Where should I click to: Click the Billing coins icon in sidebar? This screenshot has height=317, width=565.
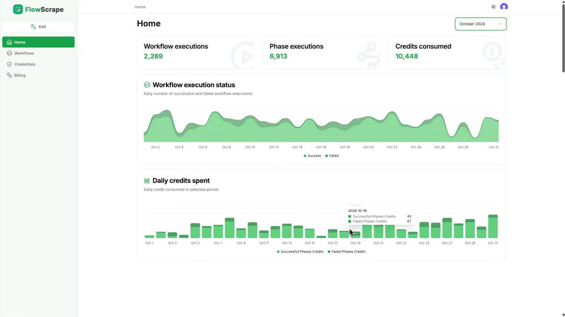(9, 75)
